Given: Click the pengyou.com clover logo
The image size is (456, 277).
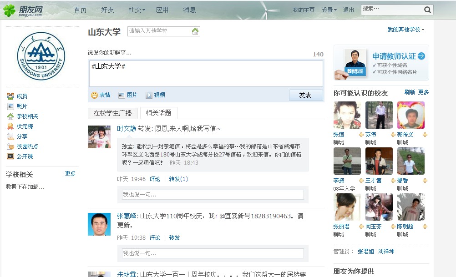Looking at the screenshot, I should (9, 10).
